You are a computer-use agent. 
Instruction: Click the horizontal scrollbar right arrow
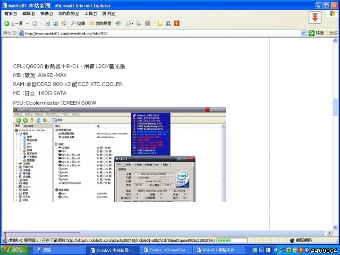tap(329, 233)
